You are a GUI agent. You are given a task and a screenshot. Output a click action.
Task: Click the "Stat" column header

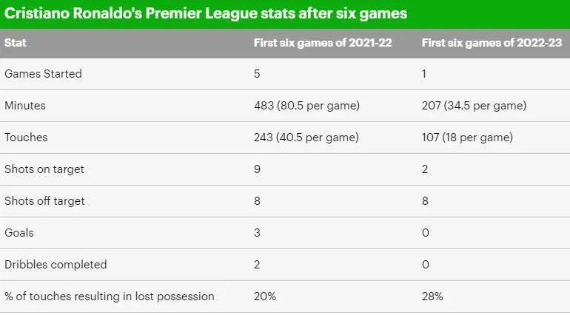(x=15, y=43)
